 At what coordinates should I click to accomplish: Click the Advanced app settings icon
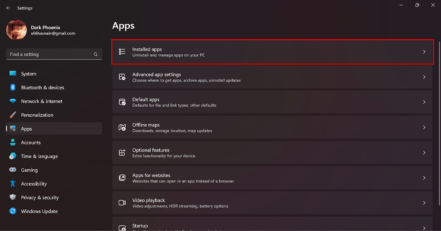122,77
